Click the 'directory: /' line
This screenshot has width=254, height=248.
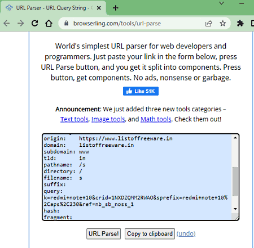click(x=63, y=172)
